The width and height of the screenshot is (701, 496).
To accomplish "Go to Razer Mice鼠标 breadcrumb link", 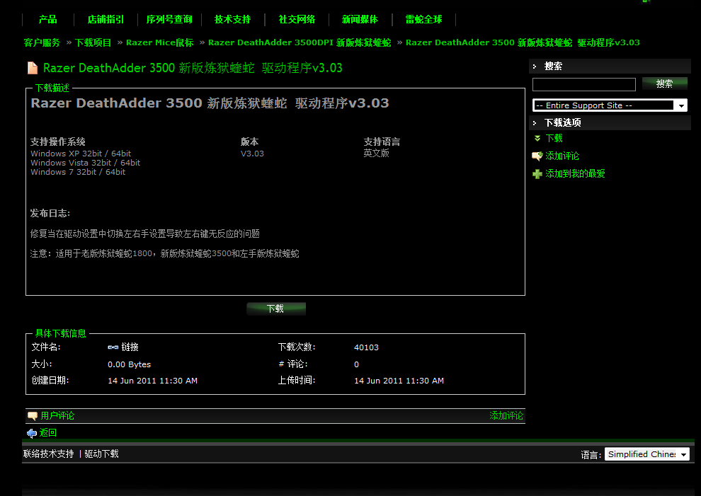I will (159, 43).
